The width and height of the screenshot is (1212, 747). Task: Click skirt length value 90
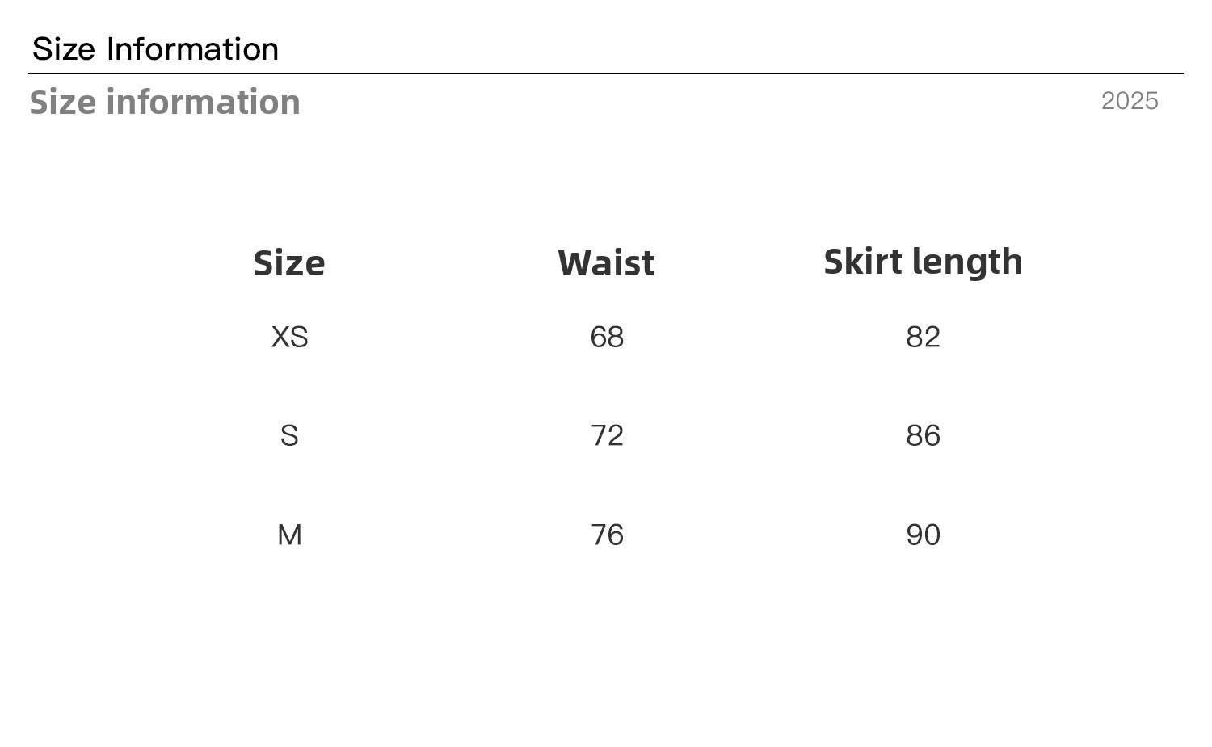click(923, 535)
